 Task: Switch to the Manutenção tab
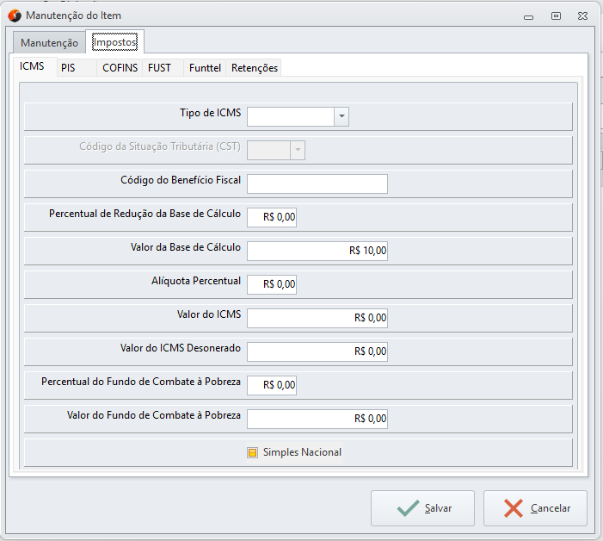pos(49,42)
